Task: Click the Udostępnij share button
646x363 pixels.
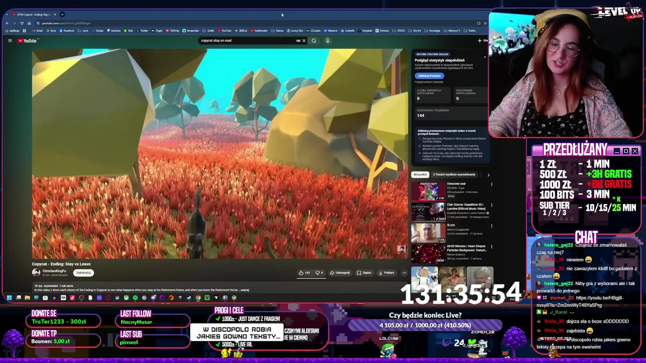Action: pyautogui.click(x=340, y=273)
